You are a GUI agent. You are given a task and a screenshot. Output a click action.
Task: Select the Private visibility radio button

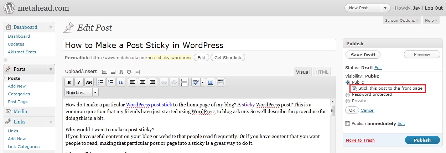[348, 101]
